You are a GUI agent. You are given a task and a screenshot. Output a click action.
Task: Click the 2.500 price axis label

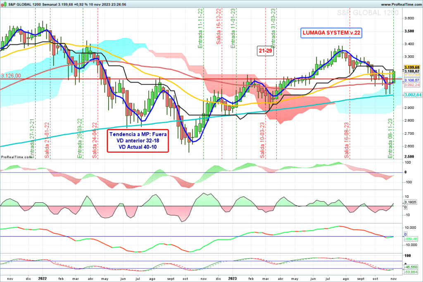[409, 156]
